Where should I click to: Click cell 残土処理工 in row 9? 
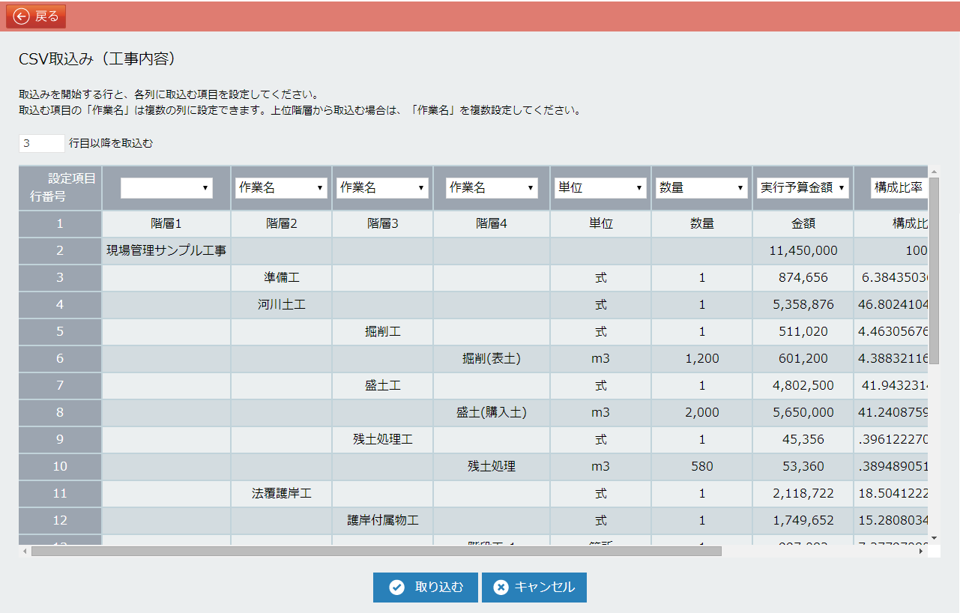click(382, 439)
